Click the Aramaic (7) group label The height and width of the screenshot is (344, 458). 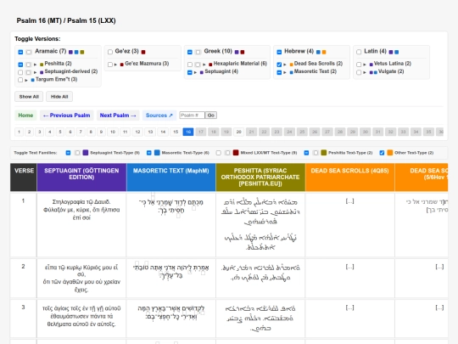click(x=51, y=51)
